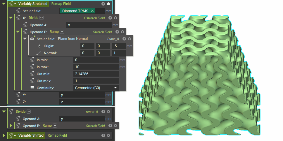This screenshot has height=141, width=283.
Task: Click the X stretch Field name label
Action: click(x=94, y=18)
